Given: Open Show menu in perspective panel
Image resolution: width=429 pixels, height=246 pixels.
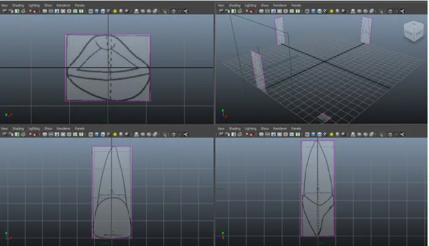Looking at the screenshot, I should click(x=264, y=5).
